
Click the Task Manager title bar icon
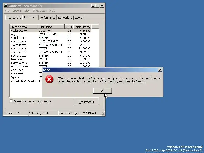[6, 6]
